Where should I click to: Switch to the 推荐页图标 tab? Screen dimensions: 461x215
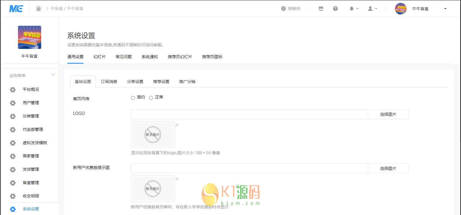tap(212, 57)
